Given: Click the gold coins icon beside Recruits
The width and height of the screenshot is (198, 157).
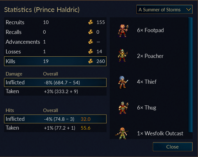Looking at the screenshot, I should tap(91, 22).
